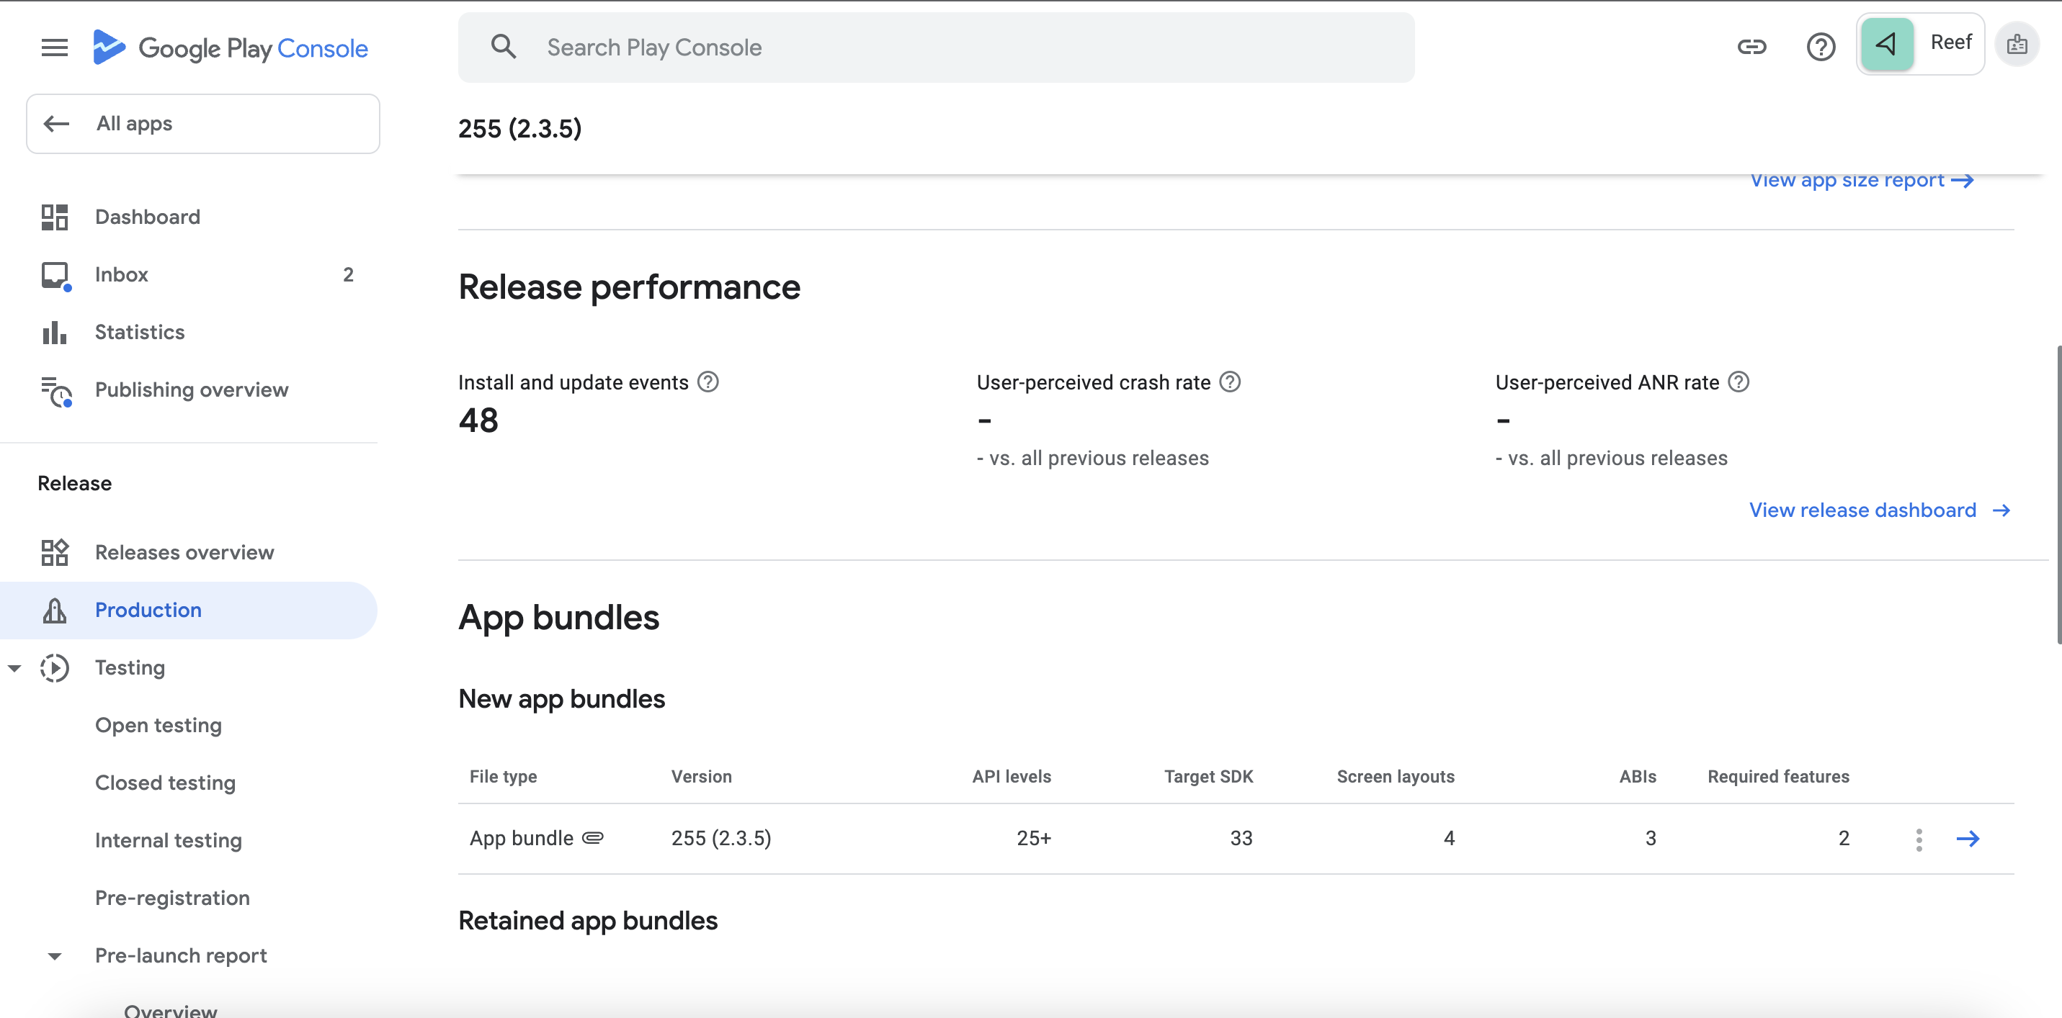The height and width of the screenshot is (1018, 2062).
Task: Show help for User-perceived crash rate
Action: click(x=1230, y=382)
